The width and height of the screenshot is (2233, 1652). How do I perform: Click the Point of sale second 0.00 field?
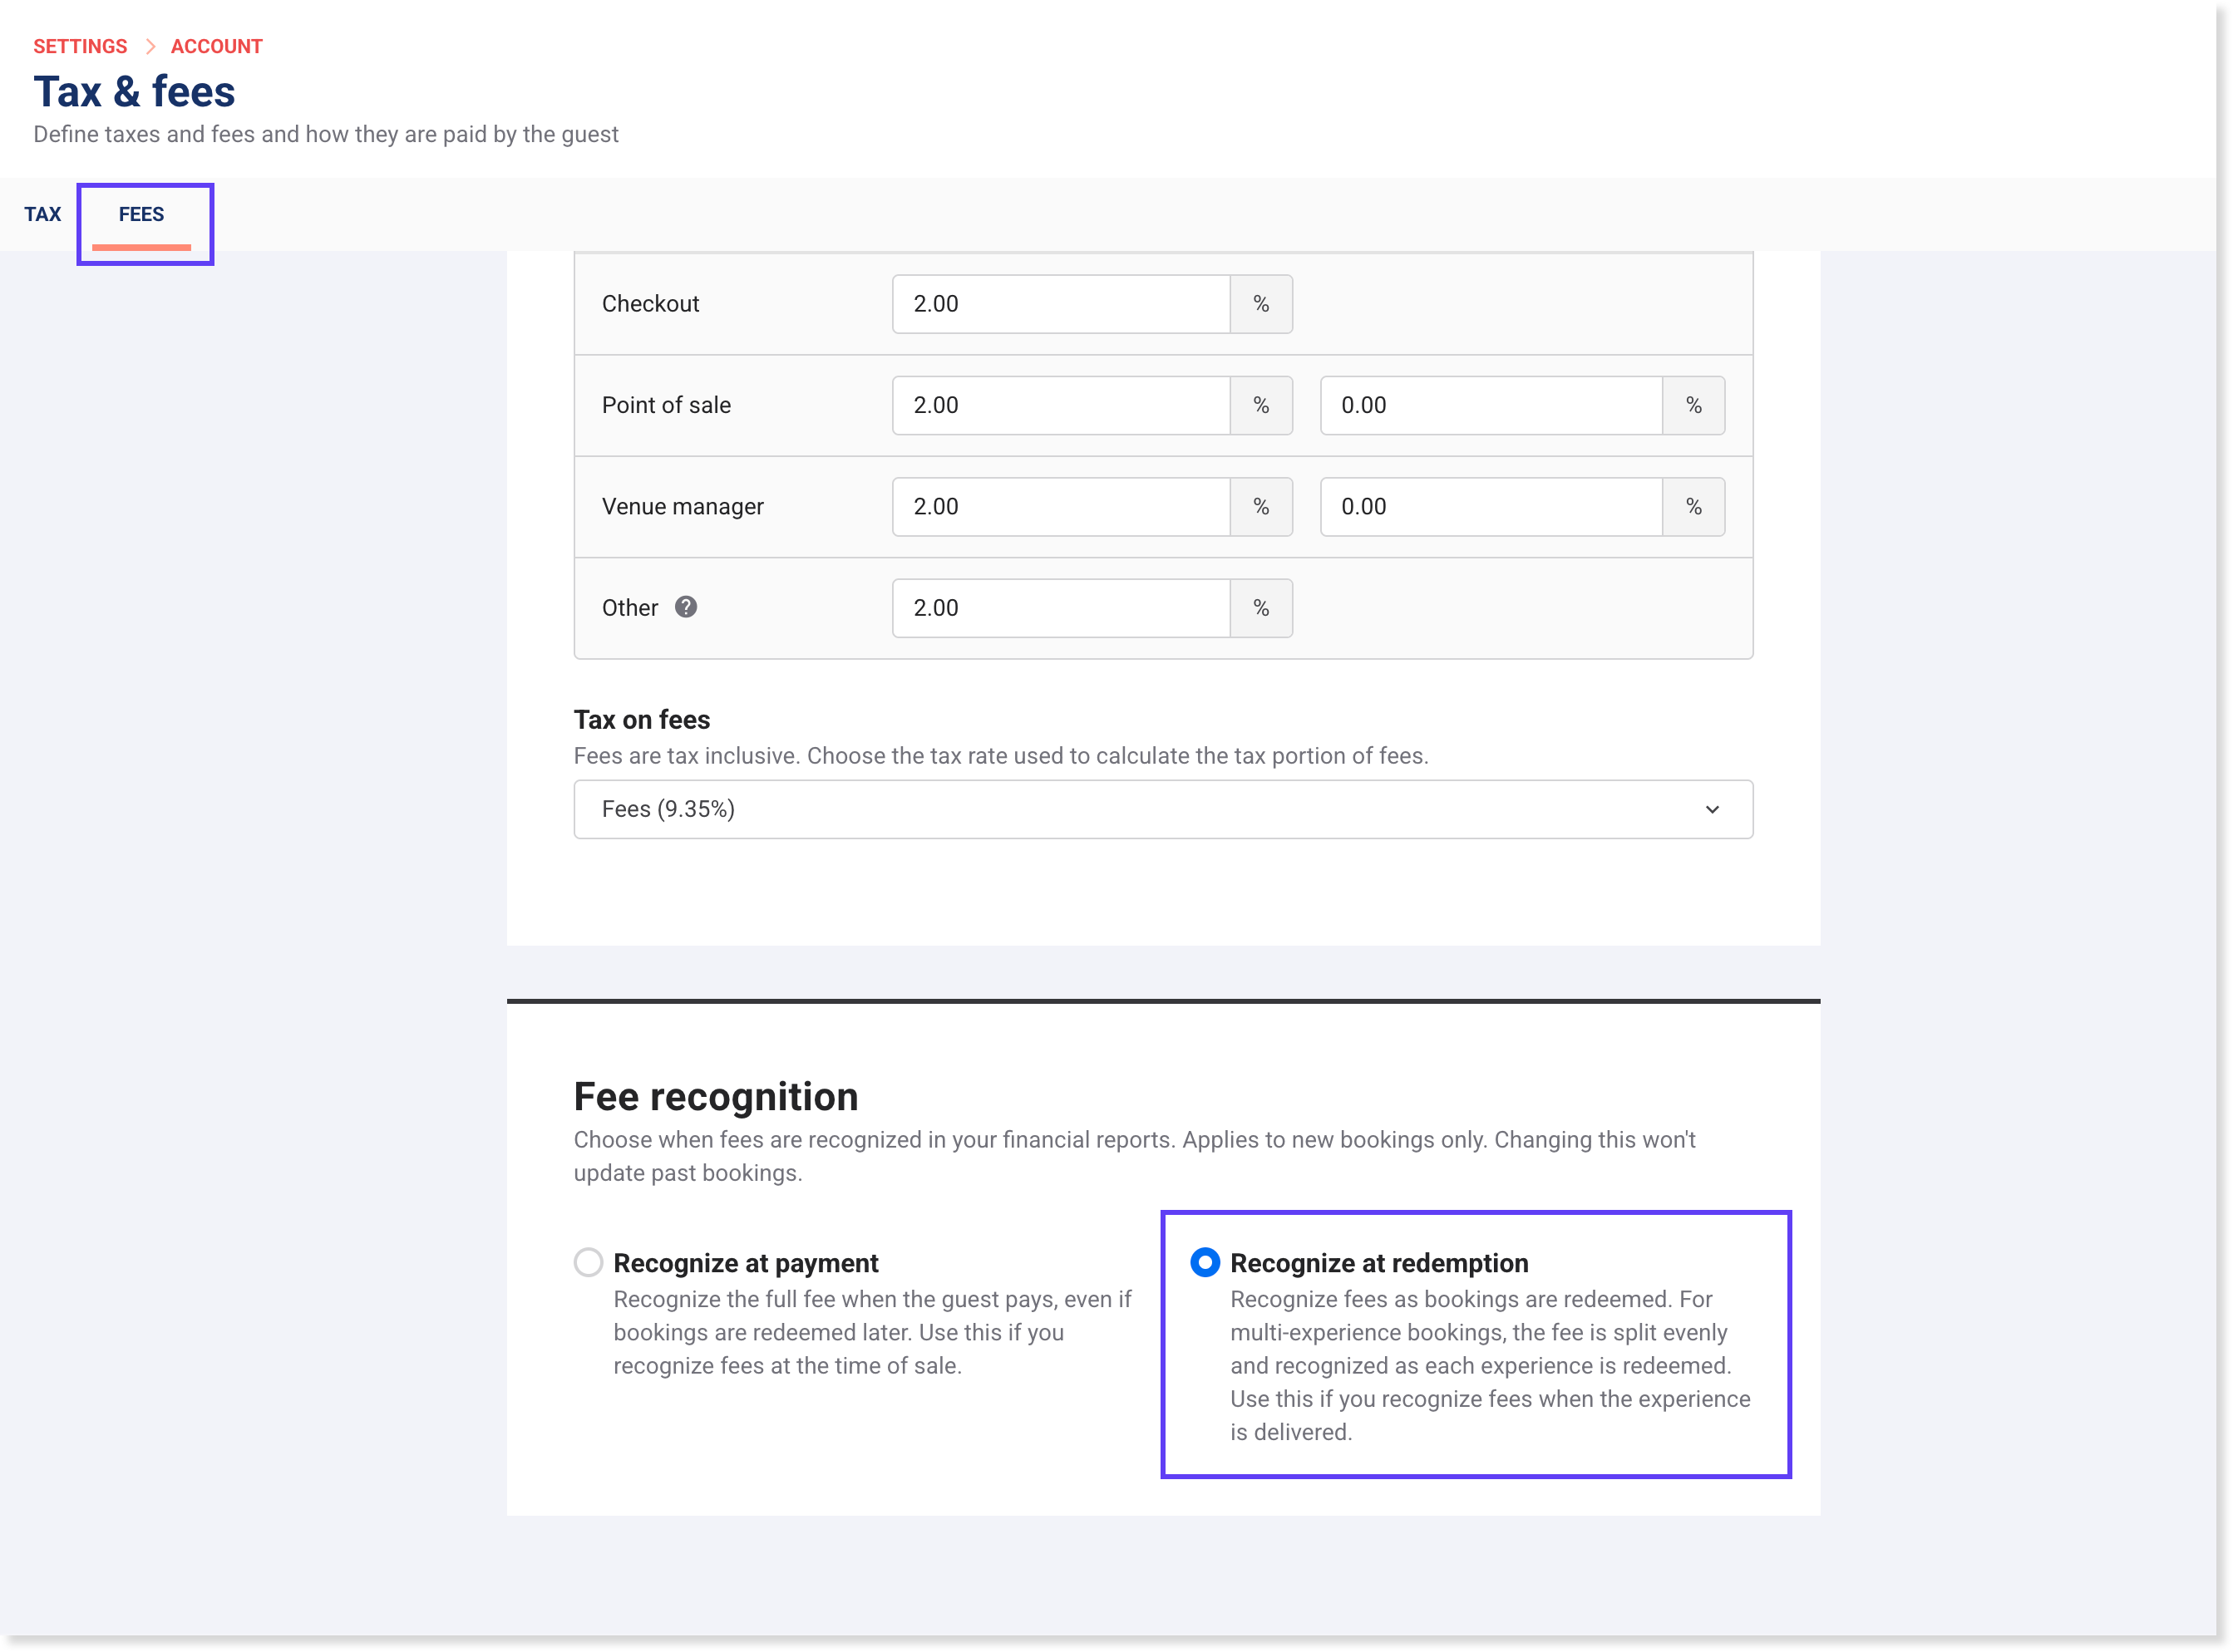1491,405
